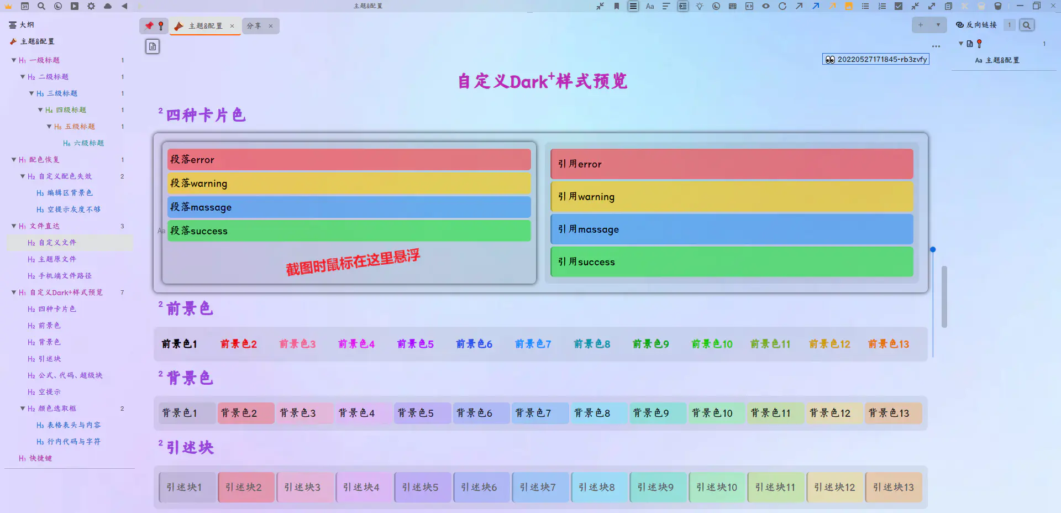This screenshot has height=513, width=1061.
Task: Click the 反向链接 backlinks panel header
Action: [x=981, y=25]
